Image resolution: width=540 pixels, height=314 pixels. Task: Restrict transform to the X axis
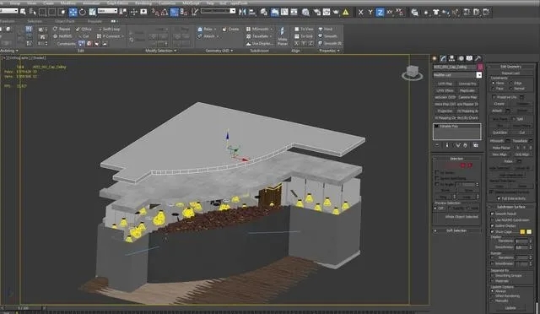tap(360, 13)
